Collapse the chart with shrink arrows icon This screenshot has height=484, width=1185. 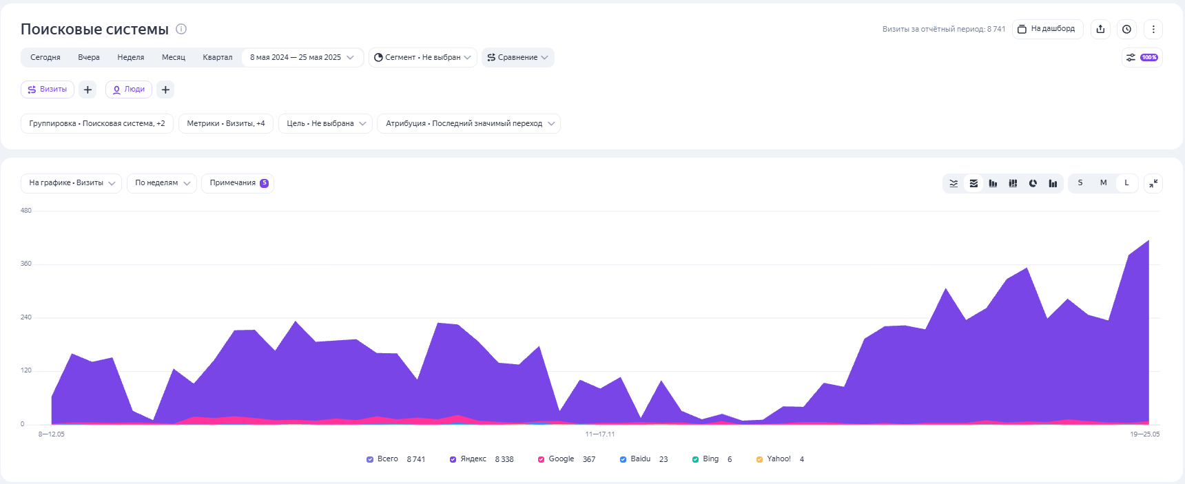(x=1153, y=183)
